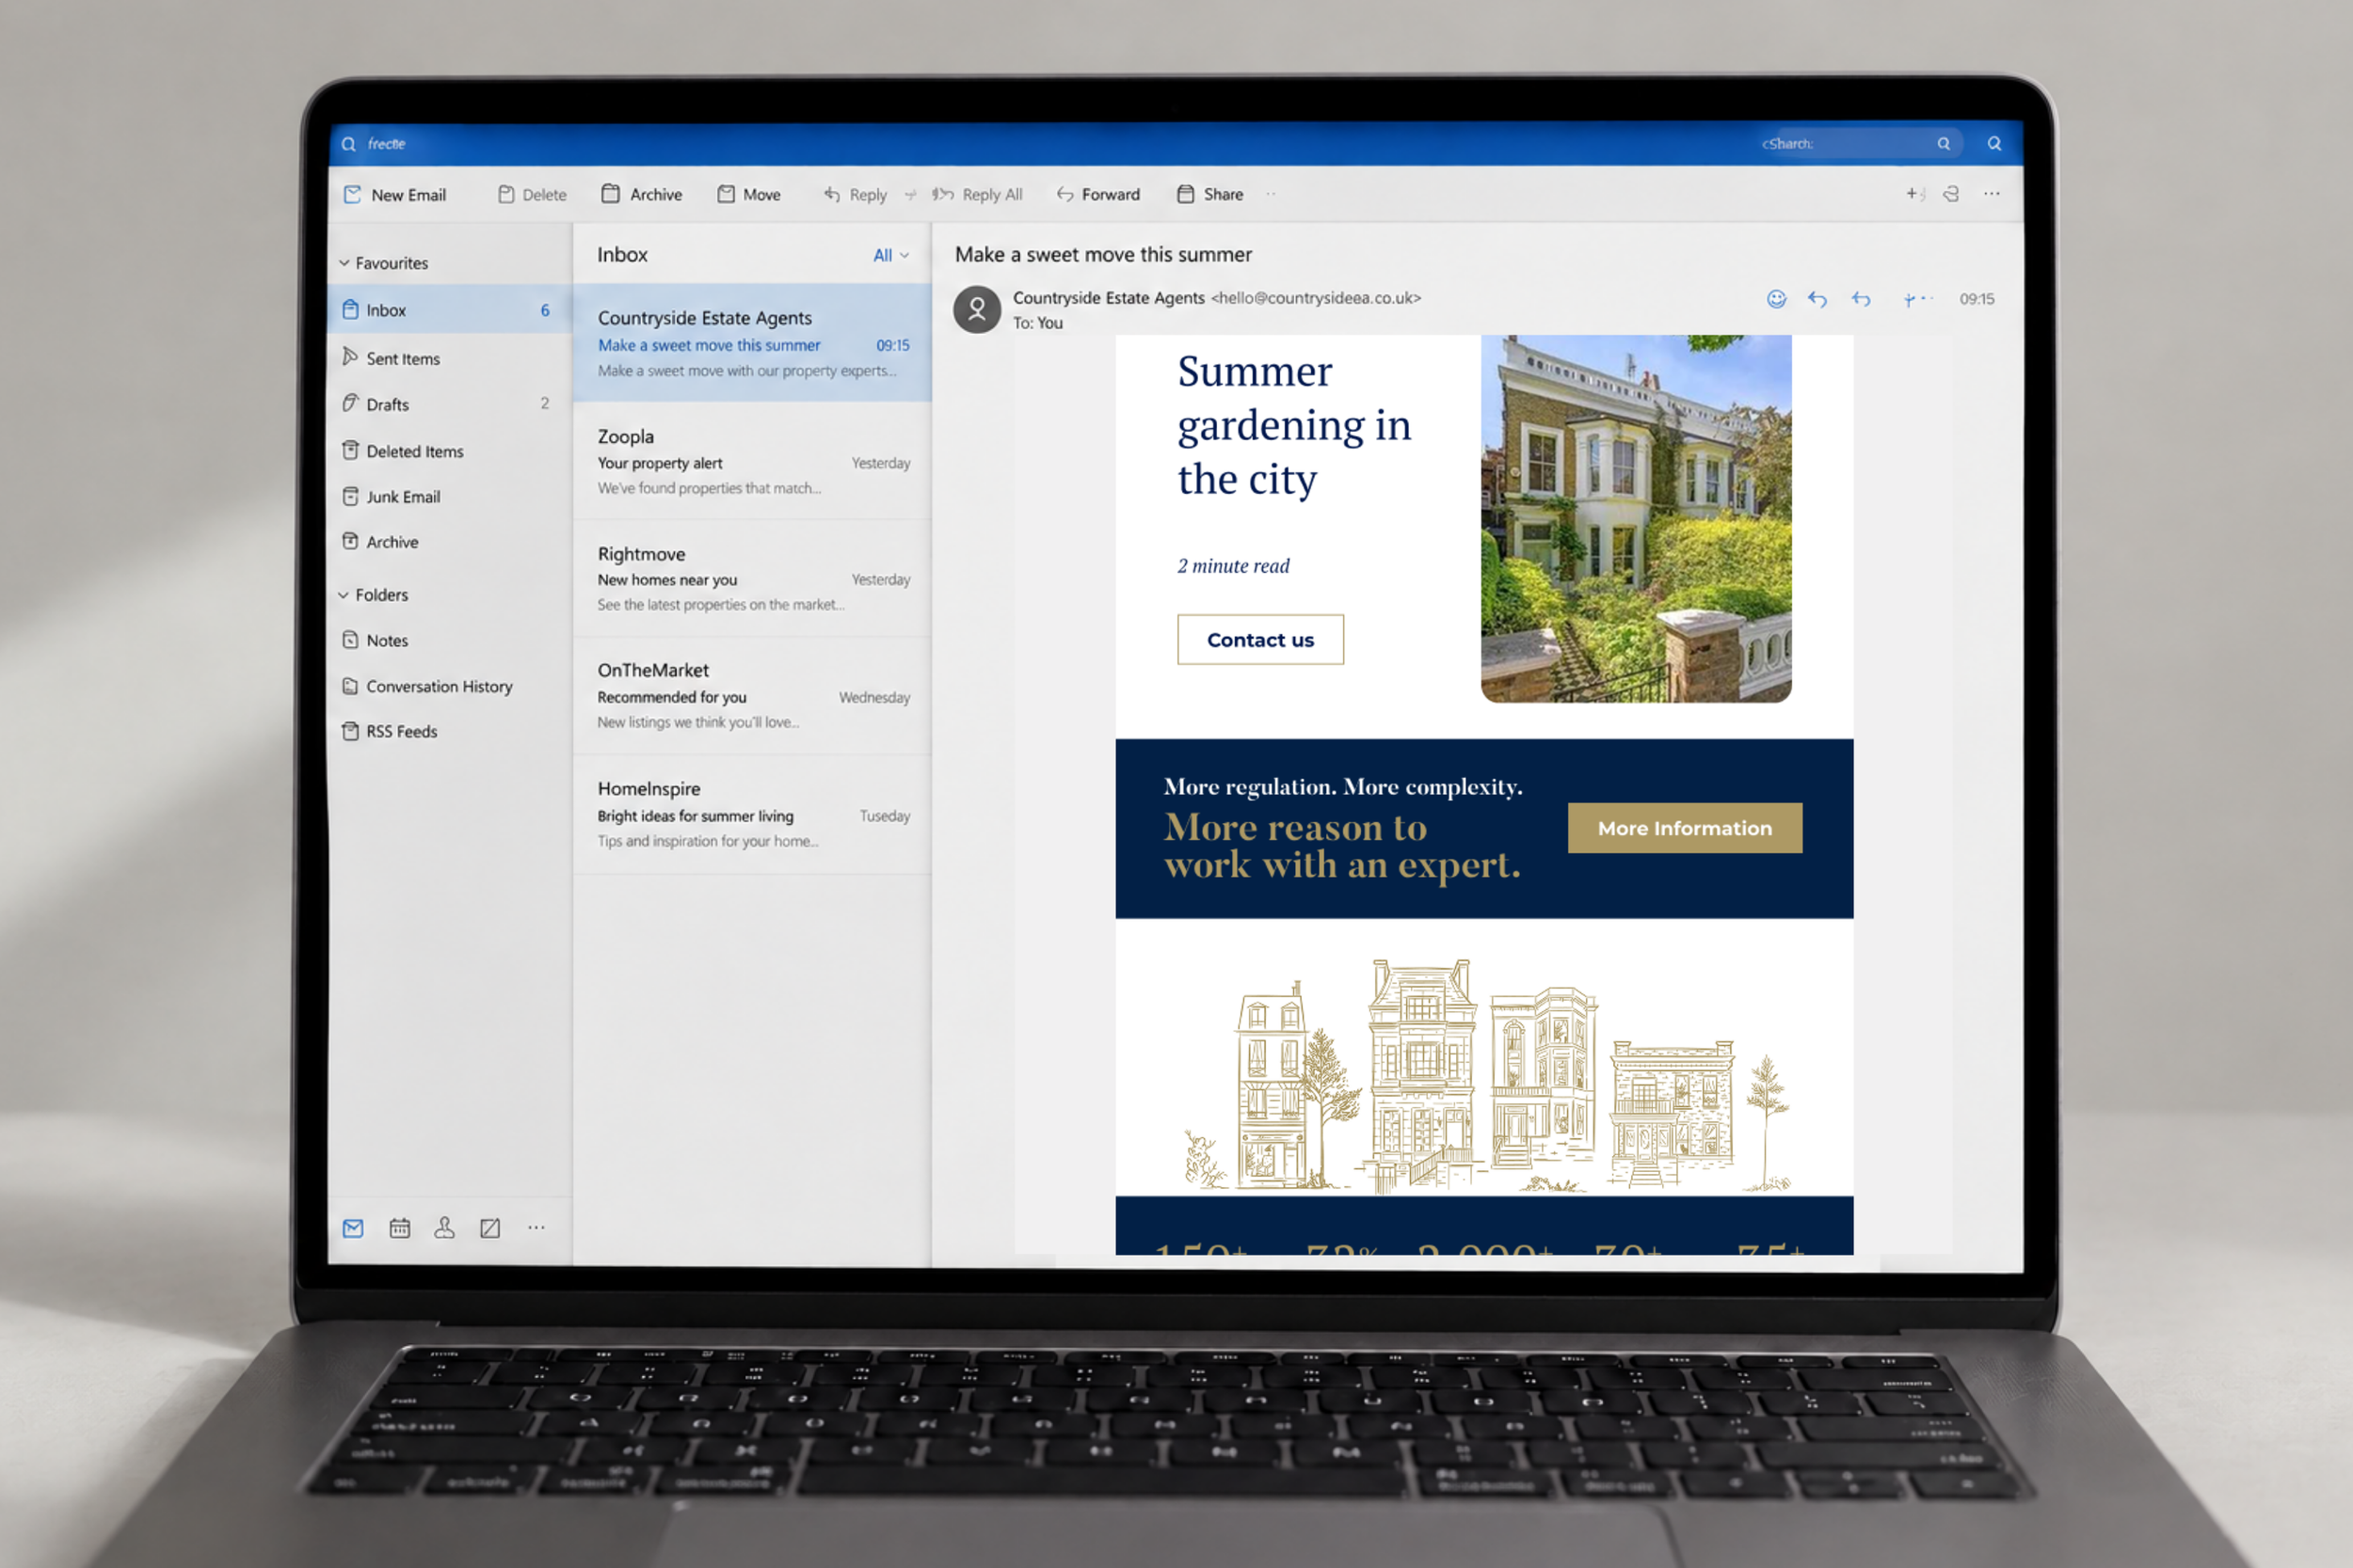Go to Deleted Items
2353x1568 pixels.
450,451
